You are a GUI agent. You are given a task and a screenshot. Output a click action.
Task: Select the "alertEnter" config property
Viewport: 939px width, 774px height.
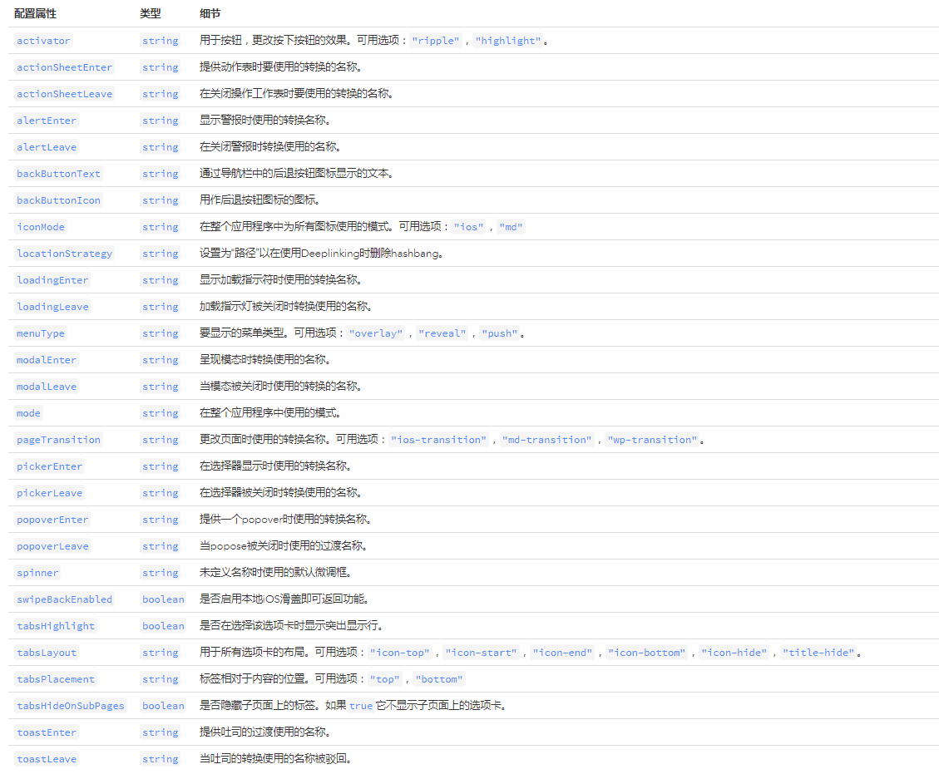coord(47,121)
